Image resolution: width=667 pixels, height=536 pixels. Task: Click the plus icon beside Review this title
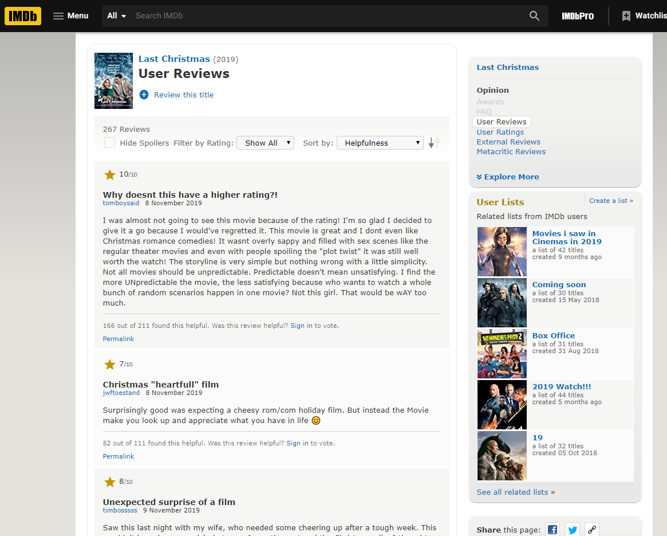pyautogui.click(x=144, y=95)
